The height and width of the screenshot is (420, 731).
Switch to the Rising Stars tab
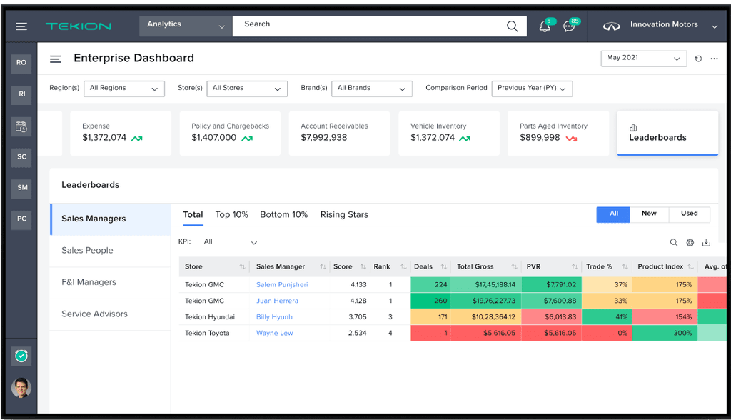(344, 214)
